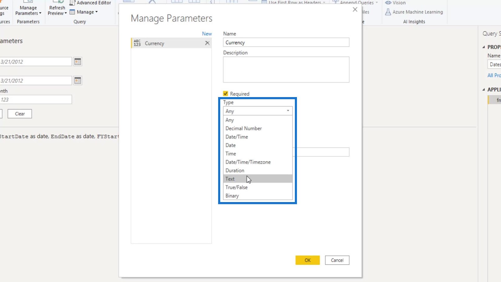Click into the Description text box

[286, 70]
